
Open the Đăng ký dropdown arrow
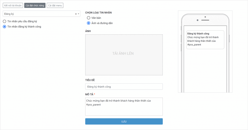point(78,14)
